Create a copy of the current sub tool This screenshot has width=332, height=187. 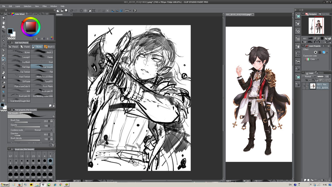pyautogui.click(x=50, y=106)
